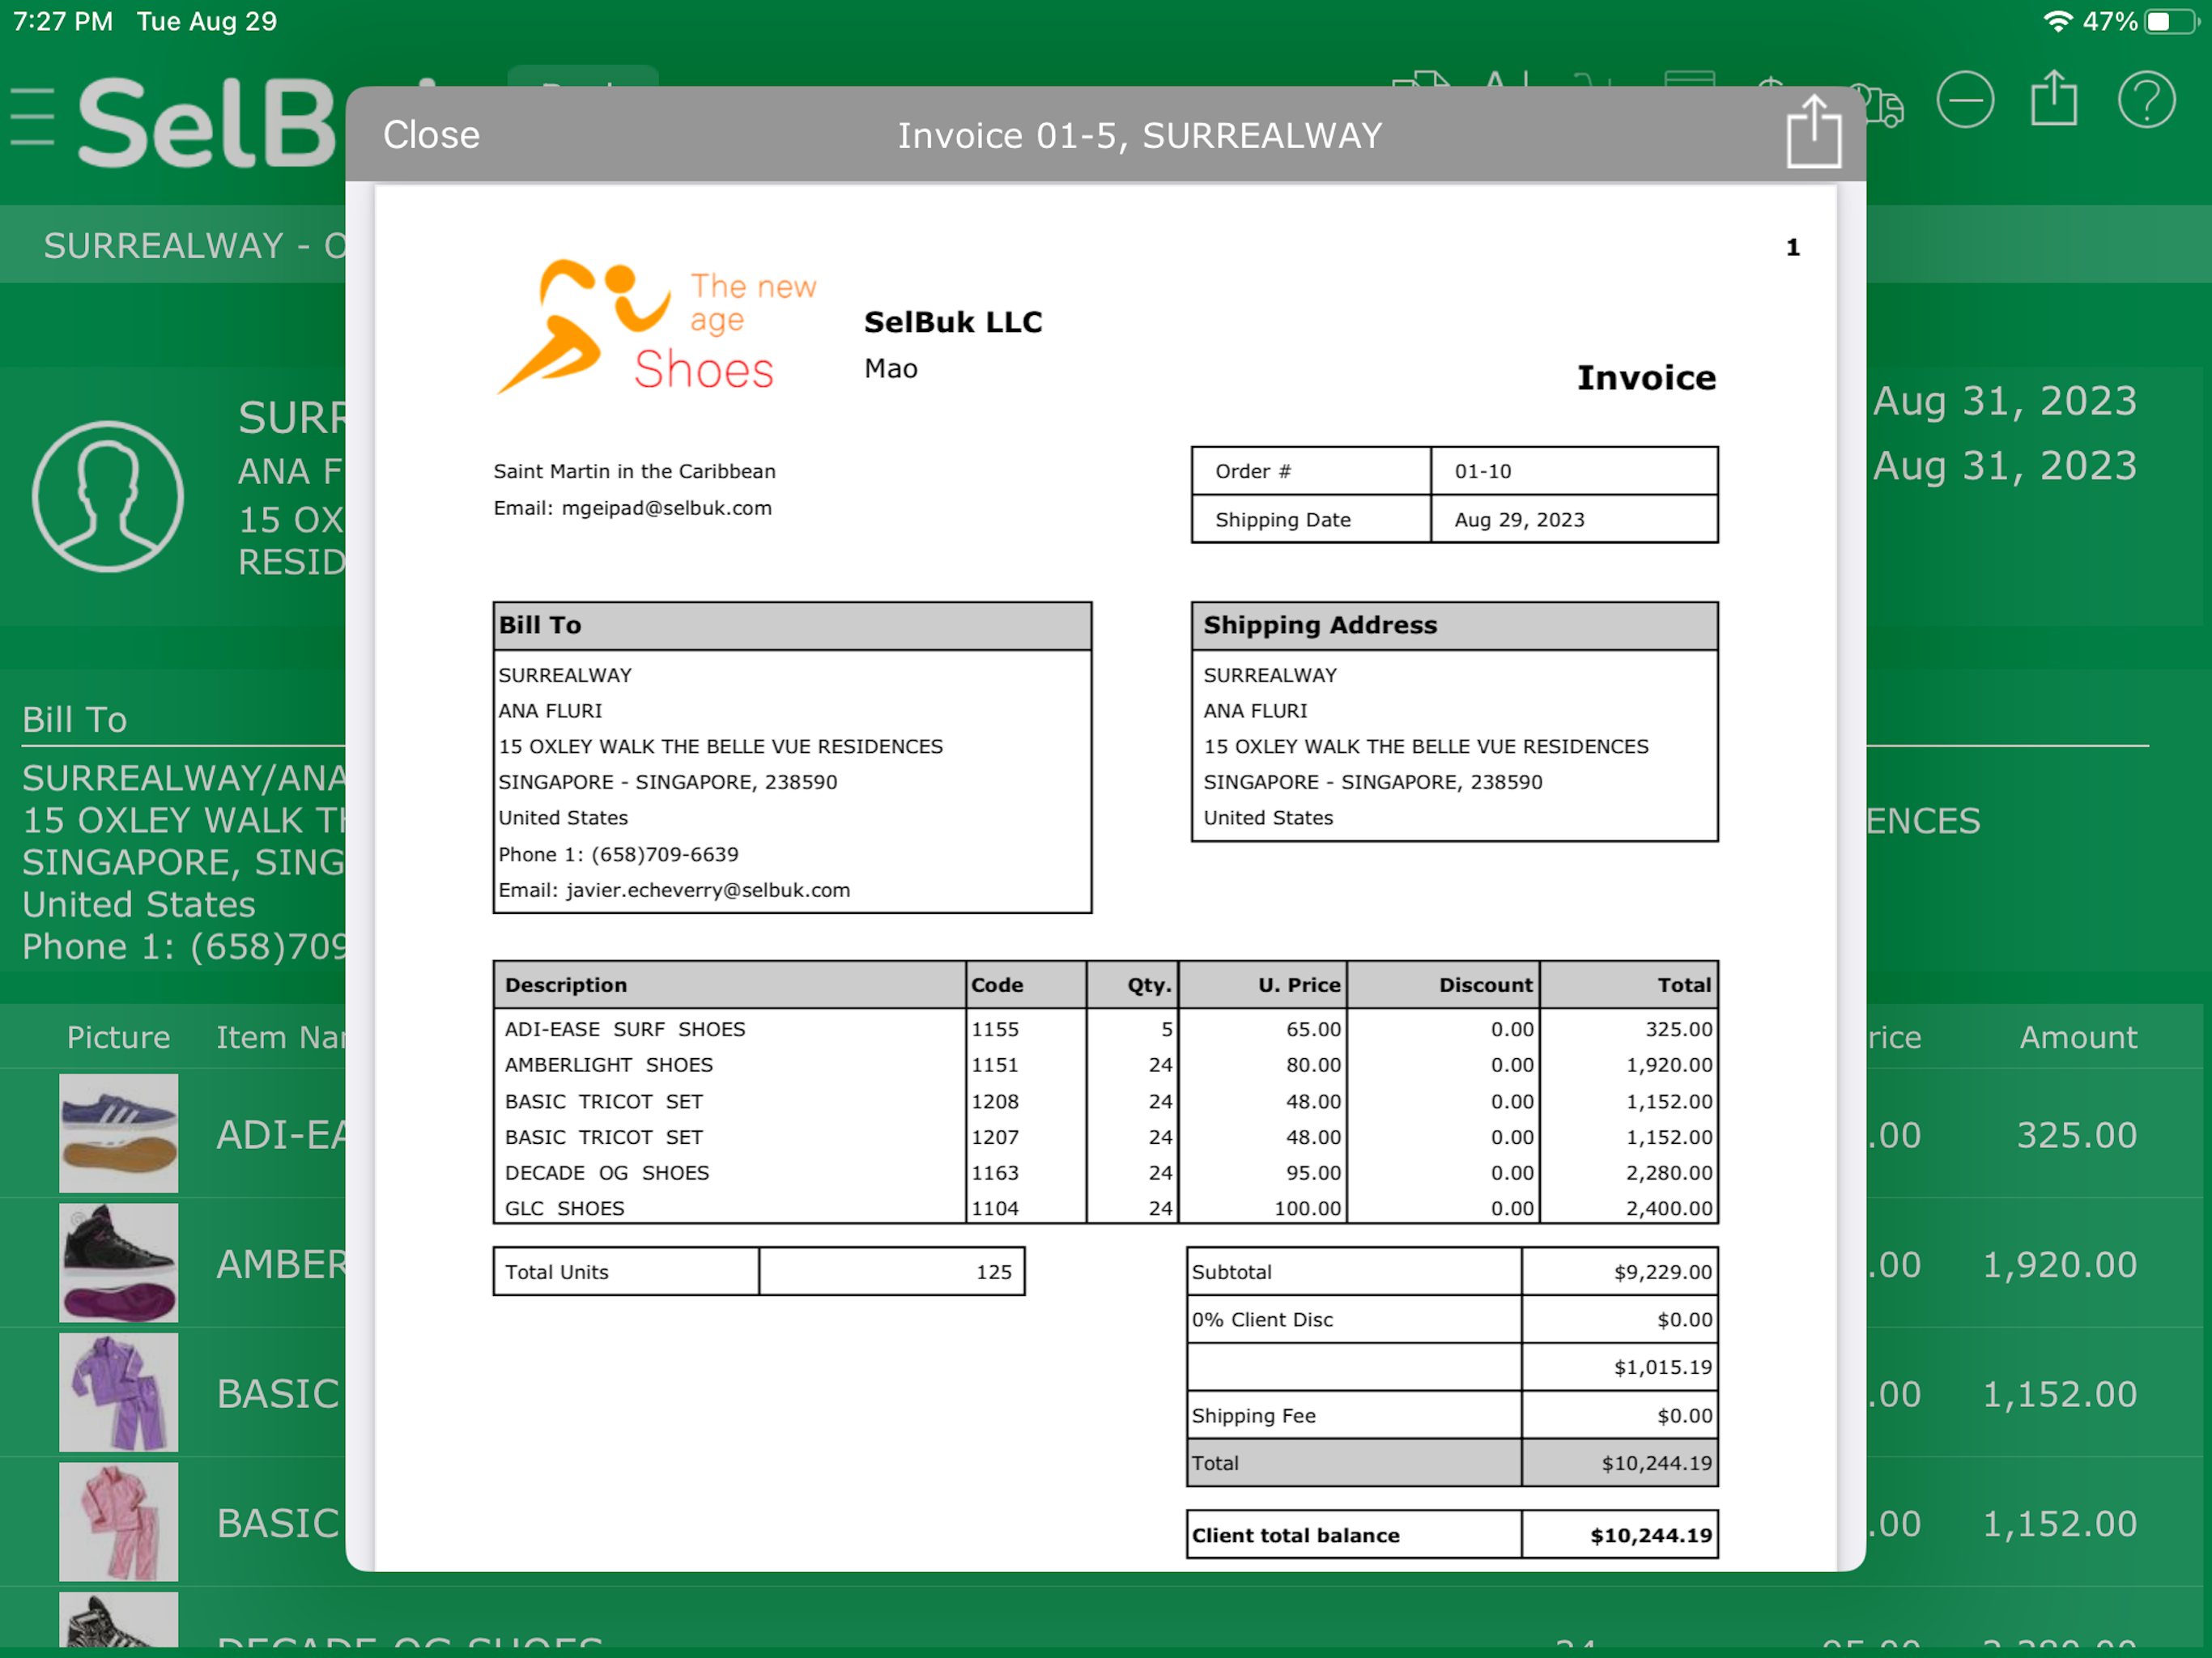This screenshot has height=1658, width=2212.
Task: Select 'ADI-EASE SURF SHOES' row description
Action: pyautogui.click(x=625, y=1029)
